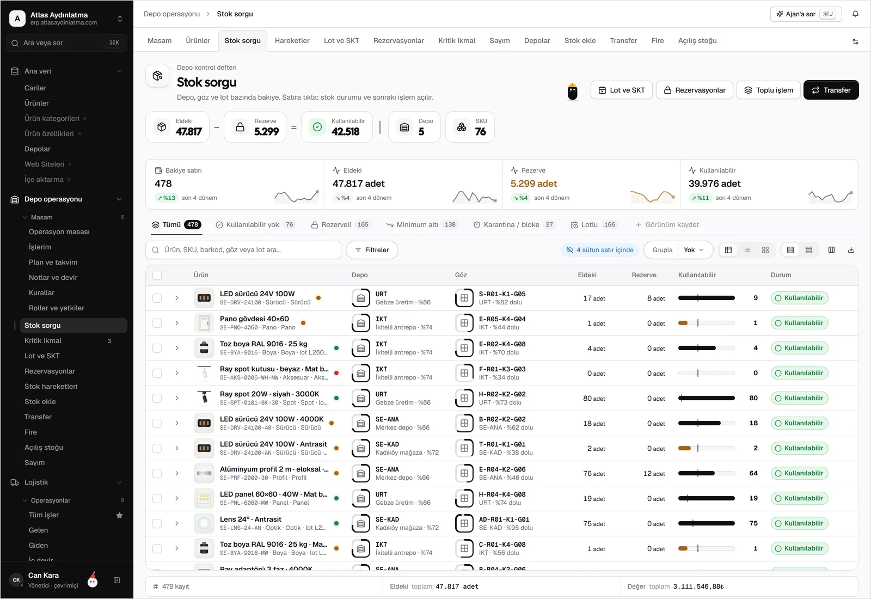The height and width of the screenshot is (599, 871).
Task: Select the Minimum altı view tab
Action: coord(422,225)
